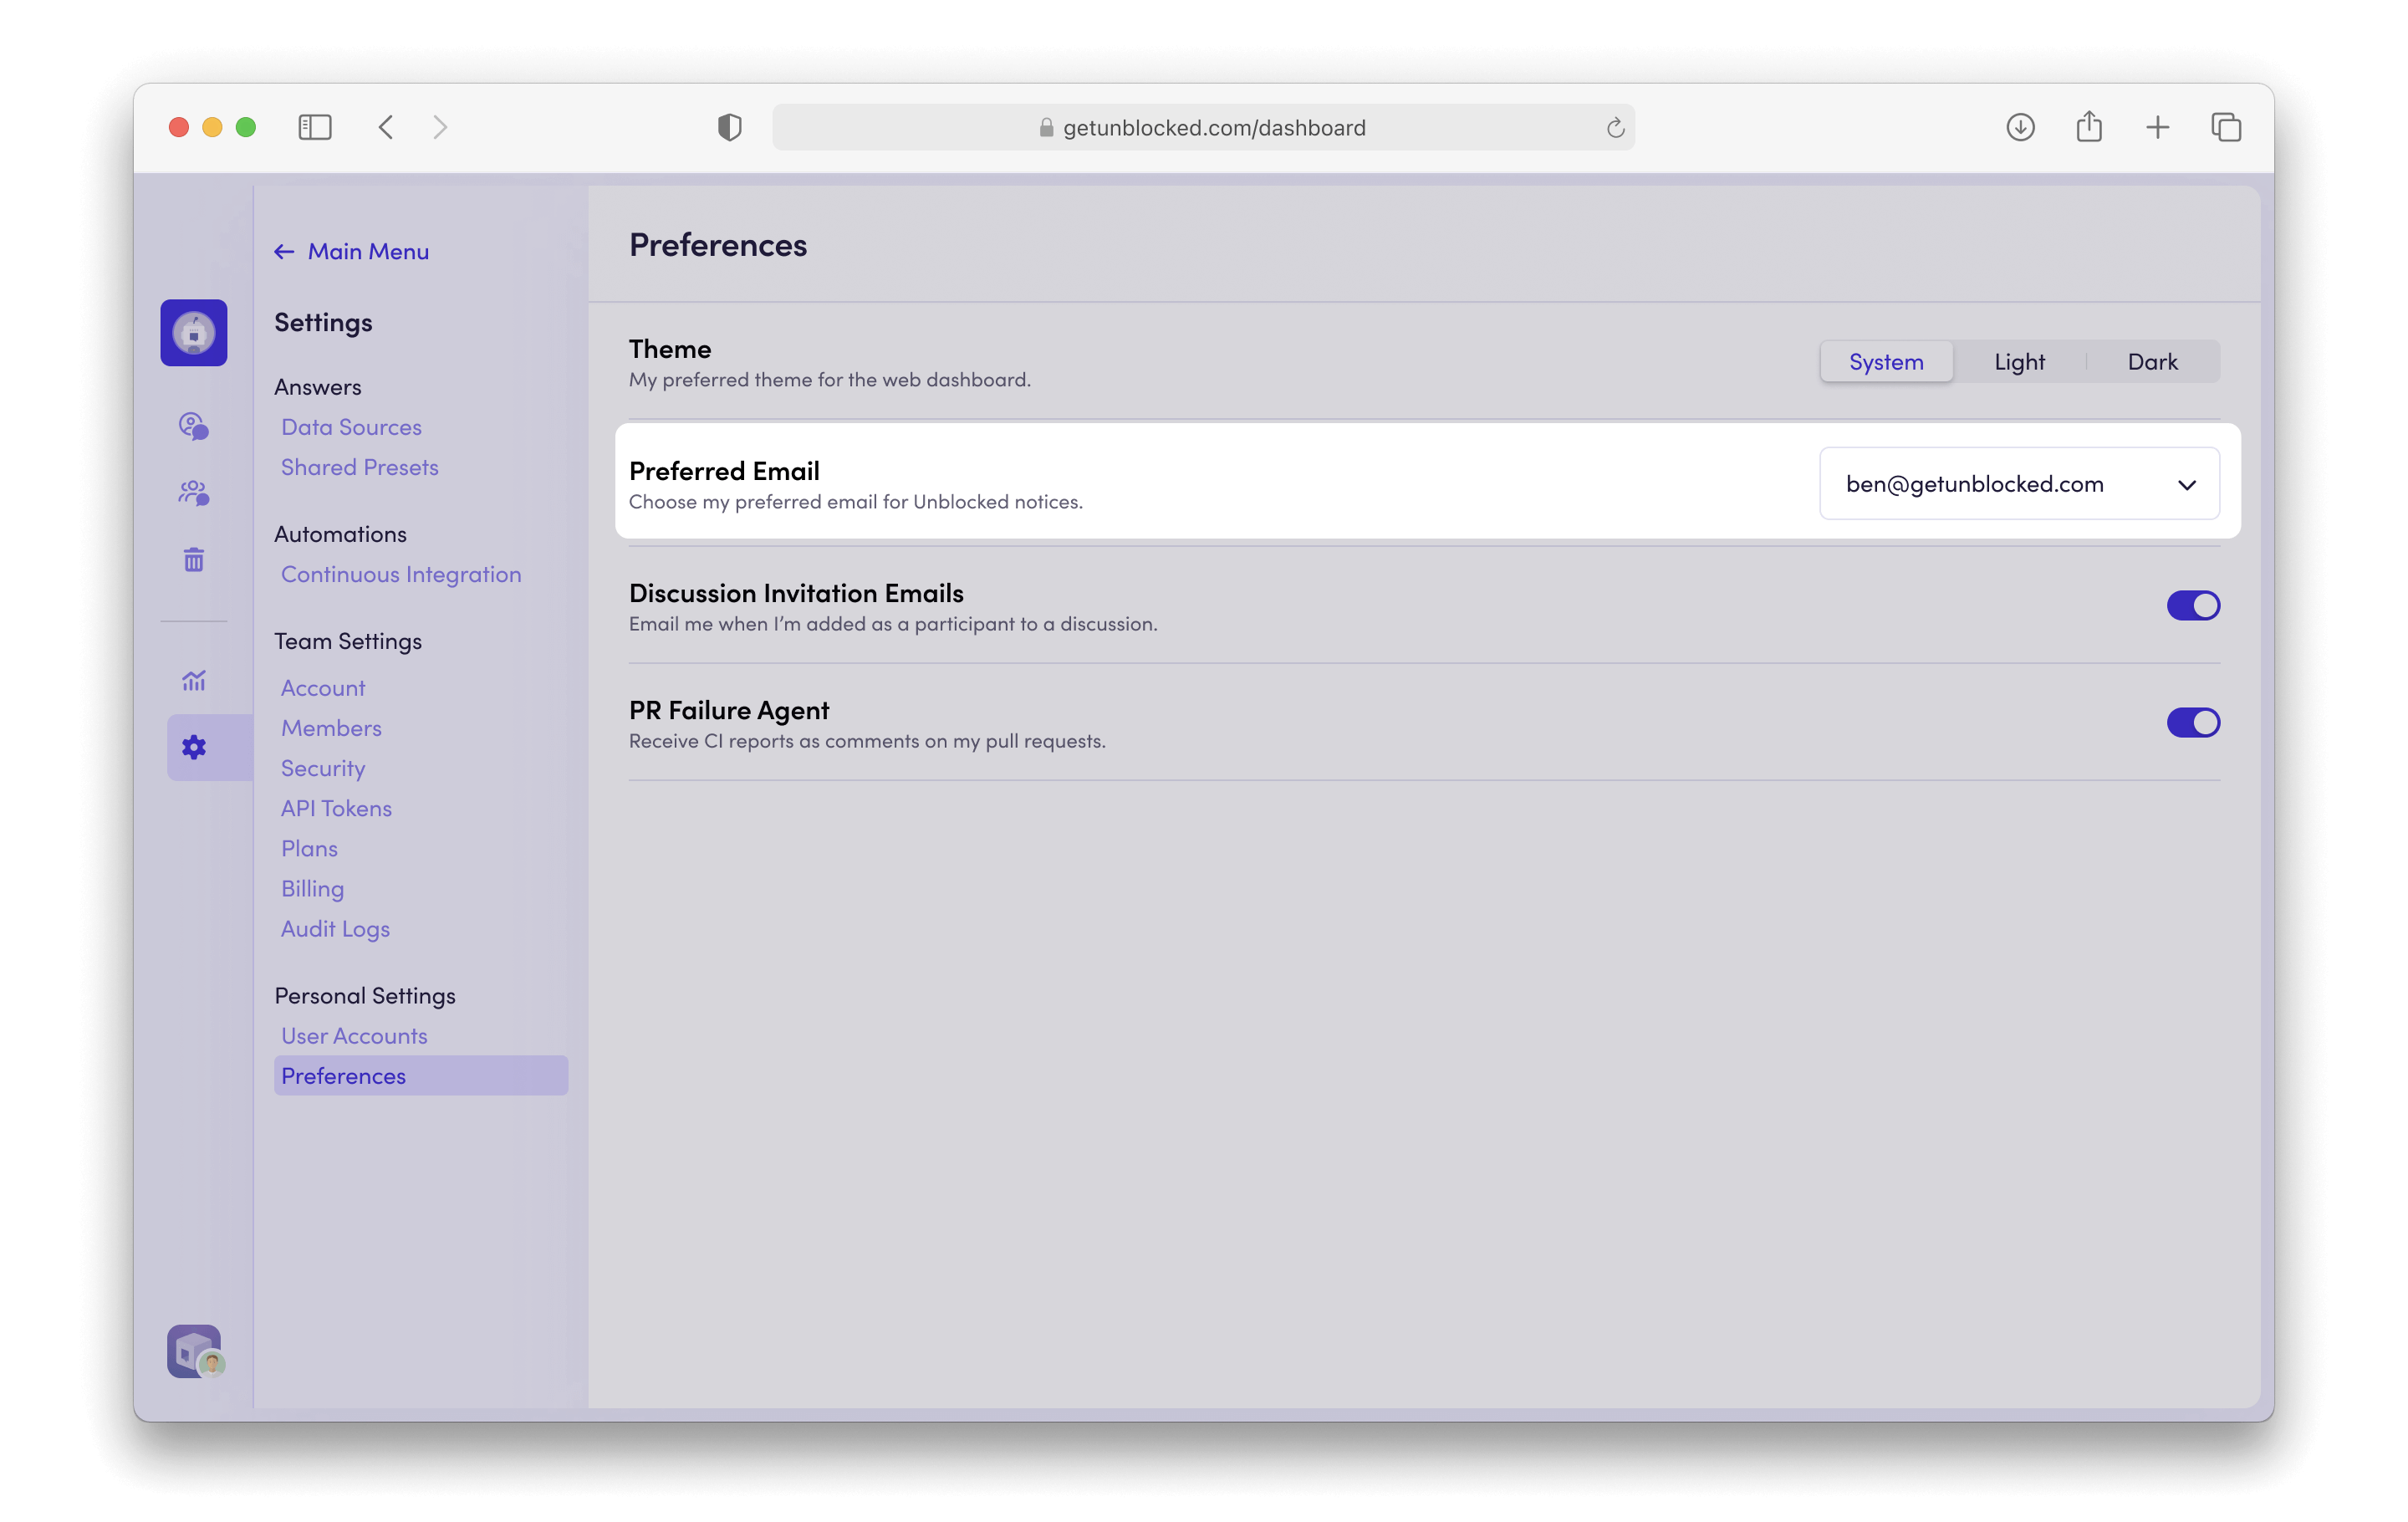Reload the page with refresh icon
The height and width of the screenshot is (1522, 2408).
1615,128
